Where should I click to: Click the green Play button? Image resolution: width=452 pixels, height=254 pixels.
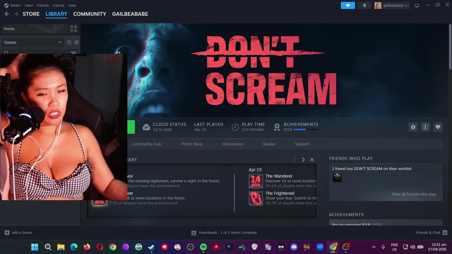tap(131, 127)
